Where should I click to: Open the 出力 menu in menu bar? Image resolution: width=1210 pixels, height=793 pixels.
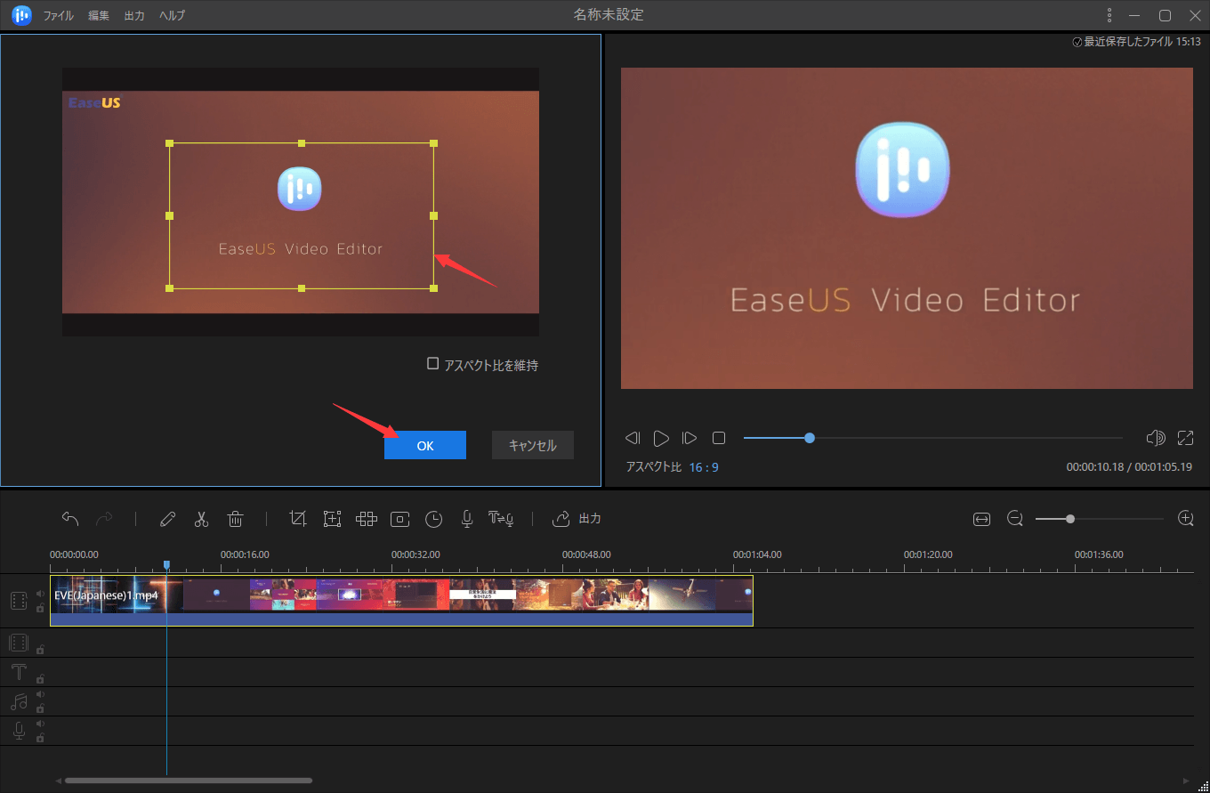[x=134, y=16]
